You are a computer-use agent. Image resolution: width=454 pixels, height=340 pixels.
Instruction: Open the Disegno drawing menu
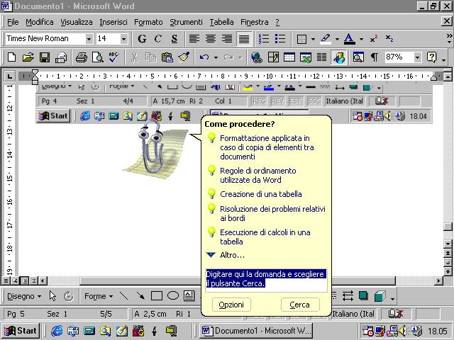click(24, 296)
